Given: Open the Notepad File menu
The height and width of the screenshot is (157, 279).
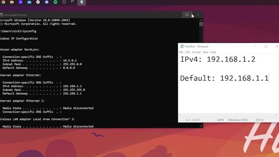Looking at the screenshot, I should tap(181, 52).
